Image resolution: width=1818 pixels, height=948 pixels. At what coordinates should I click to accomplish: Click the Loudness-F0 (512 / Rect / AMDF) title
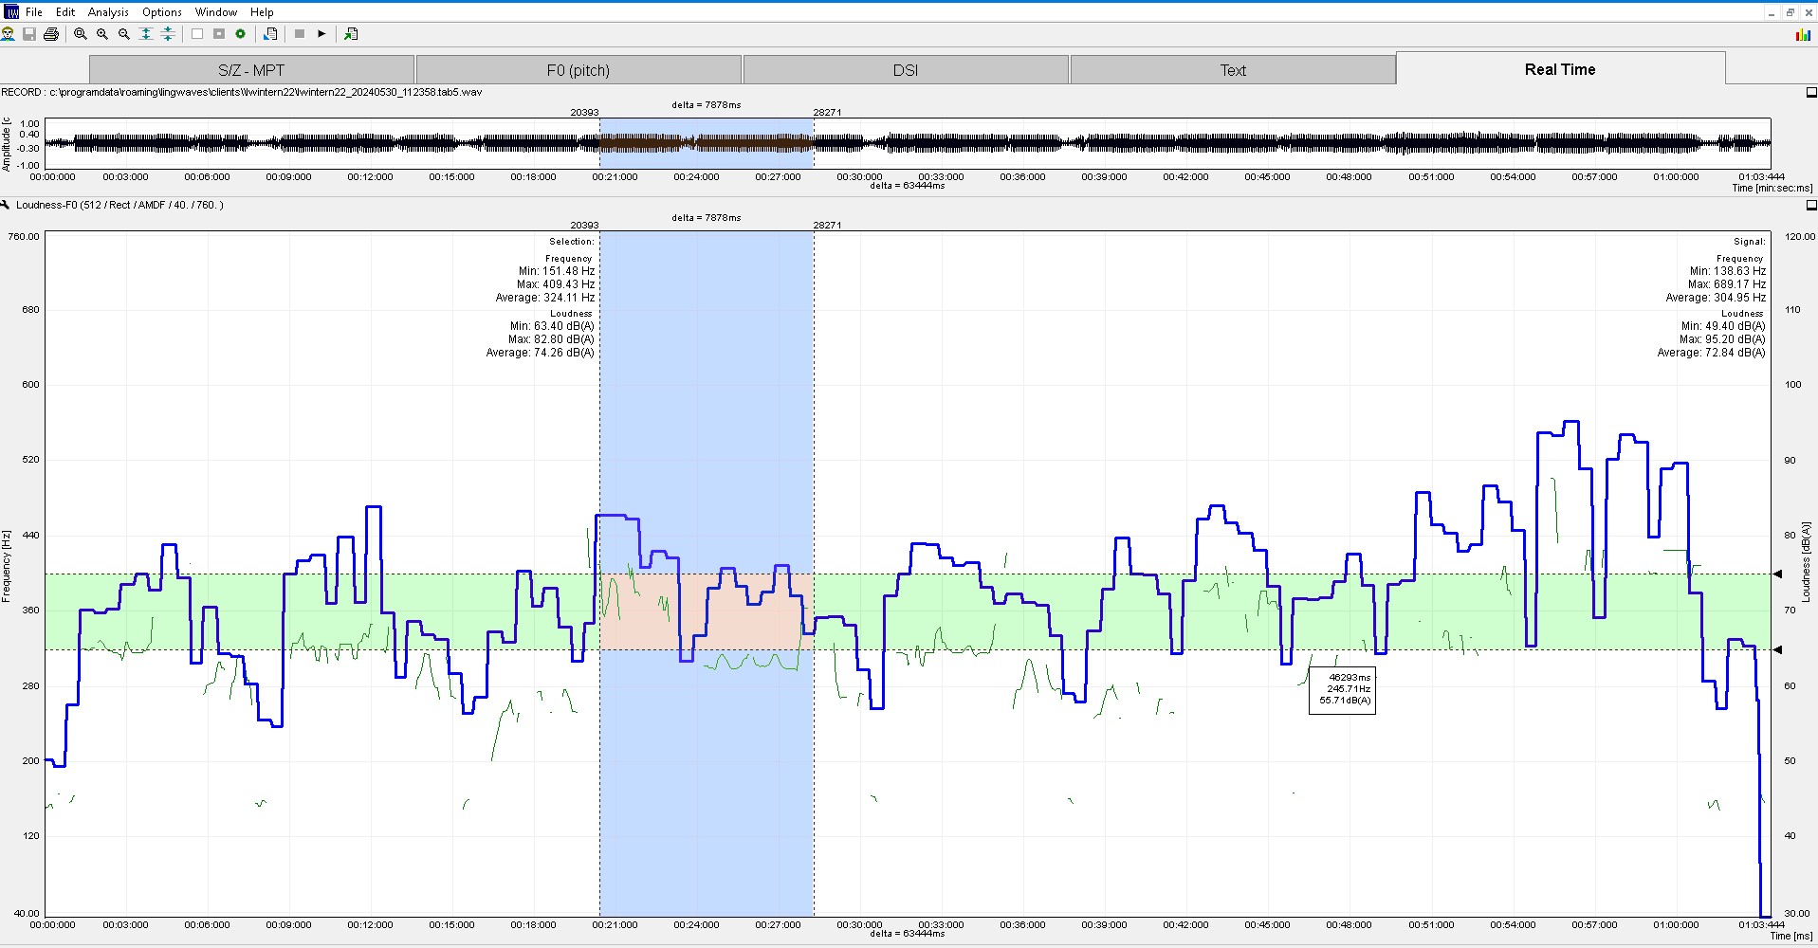tap(119, 205)
